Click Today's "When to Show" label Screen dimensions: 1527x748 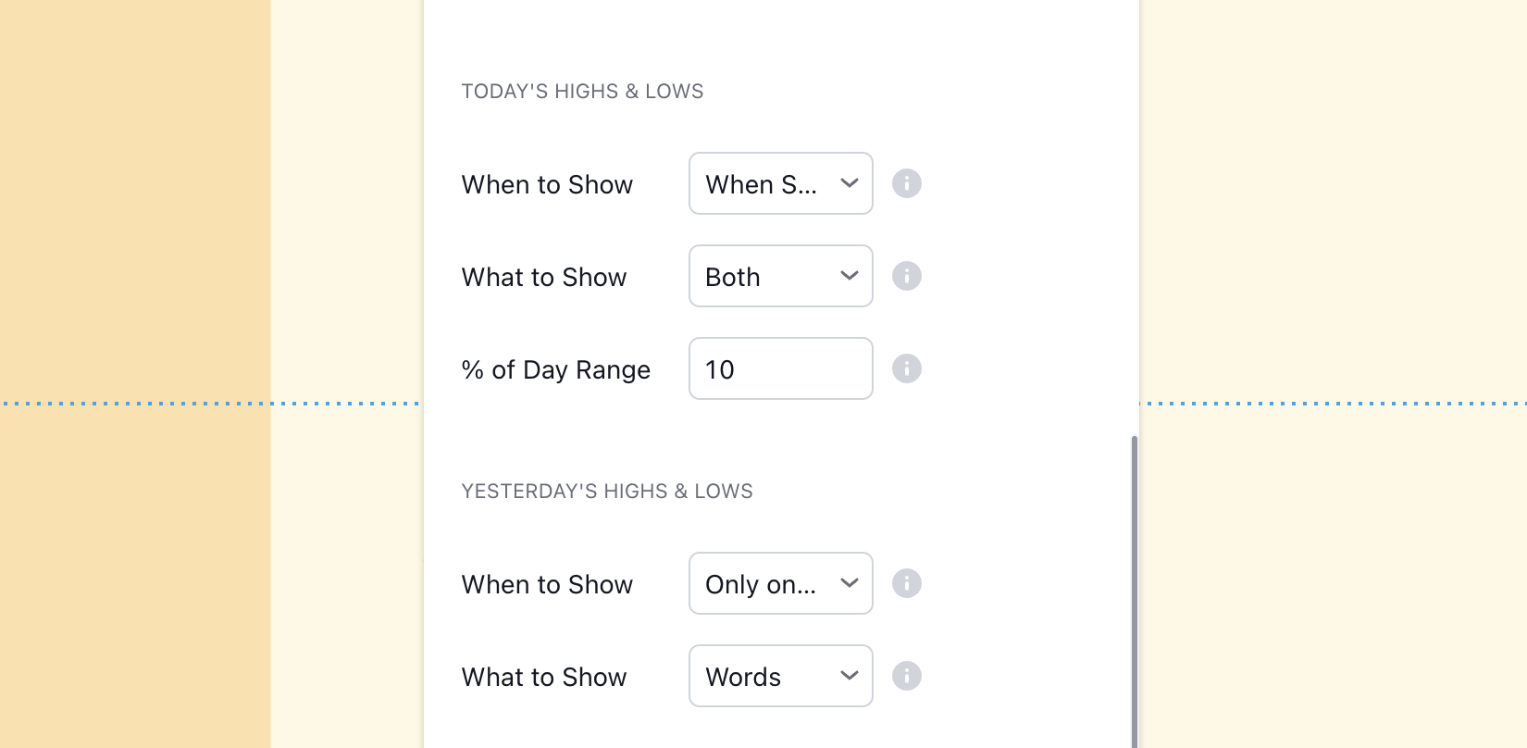pos(547,185)
